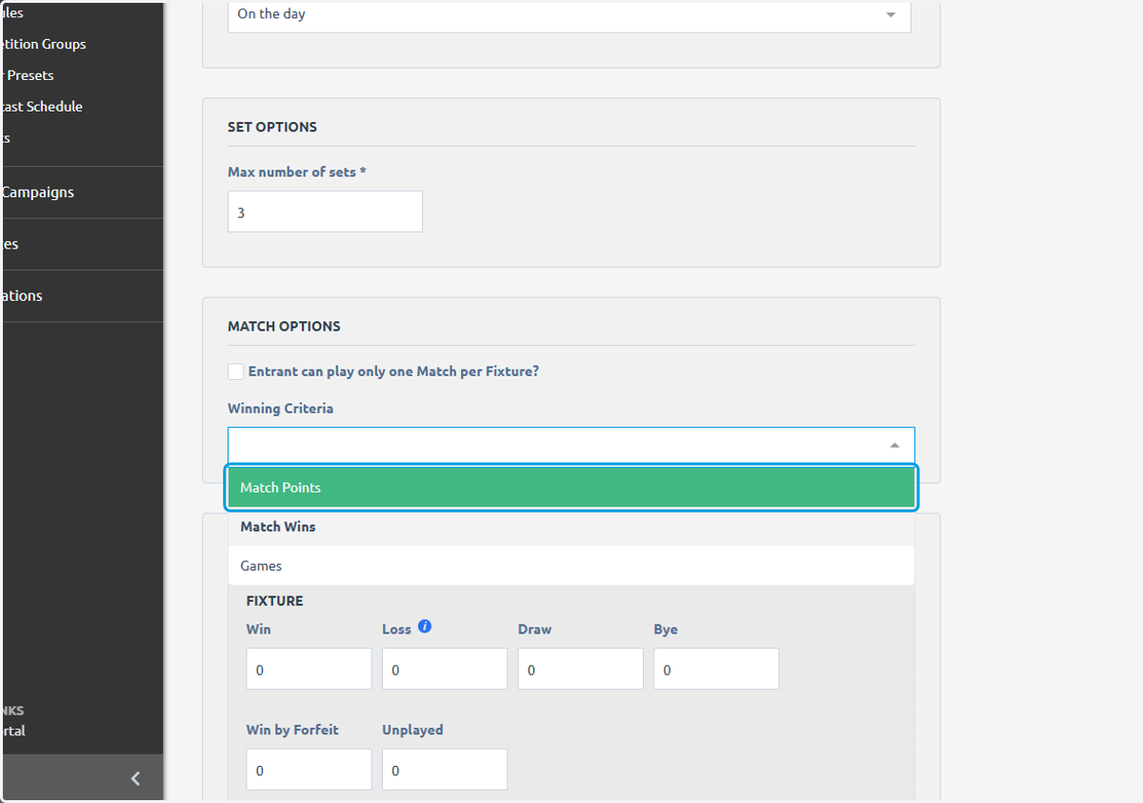Open the Schedule sidebar link

coord(42,107)
